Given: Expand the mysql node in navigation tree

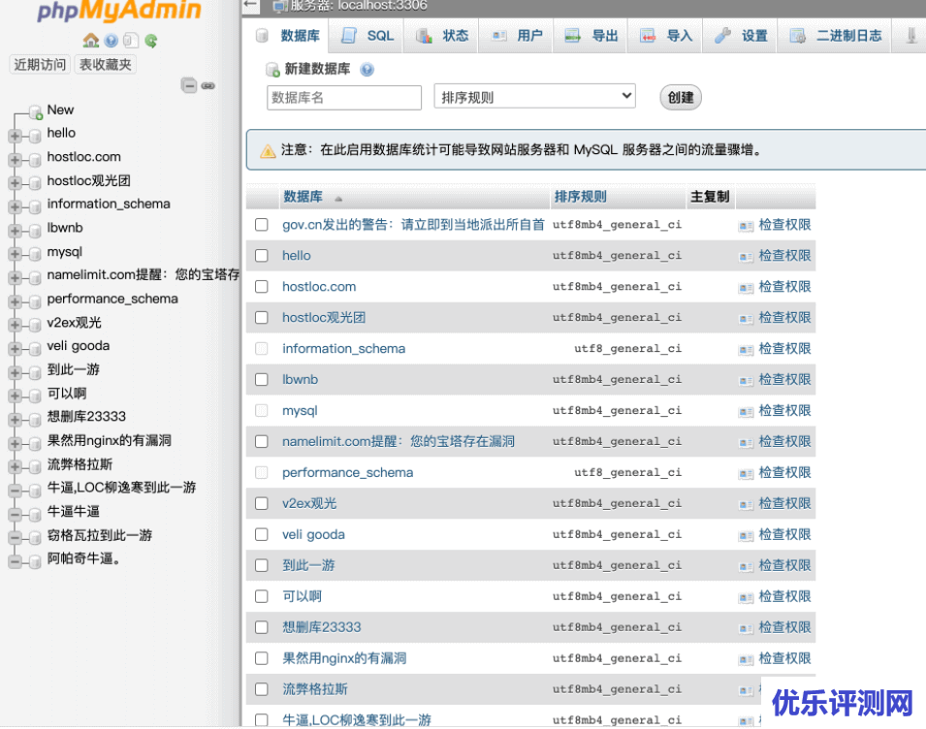Looking at the screenshot, I should (x=15, y=254).
